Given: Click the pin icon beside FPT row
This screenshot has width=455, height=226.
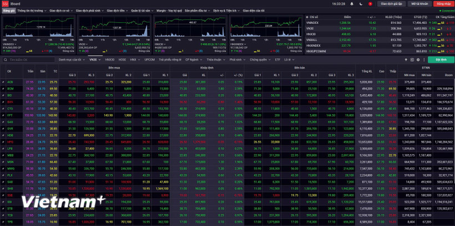Looking at the screenshot, I should pyautogui.click(x=3, y=115).
